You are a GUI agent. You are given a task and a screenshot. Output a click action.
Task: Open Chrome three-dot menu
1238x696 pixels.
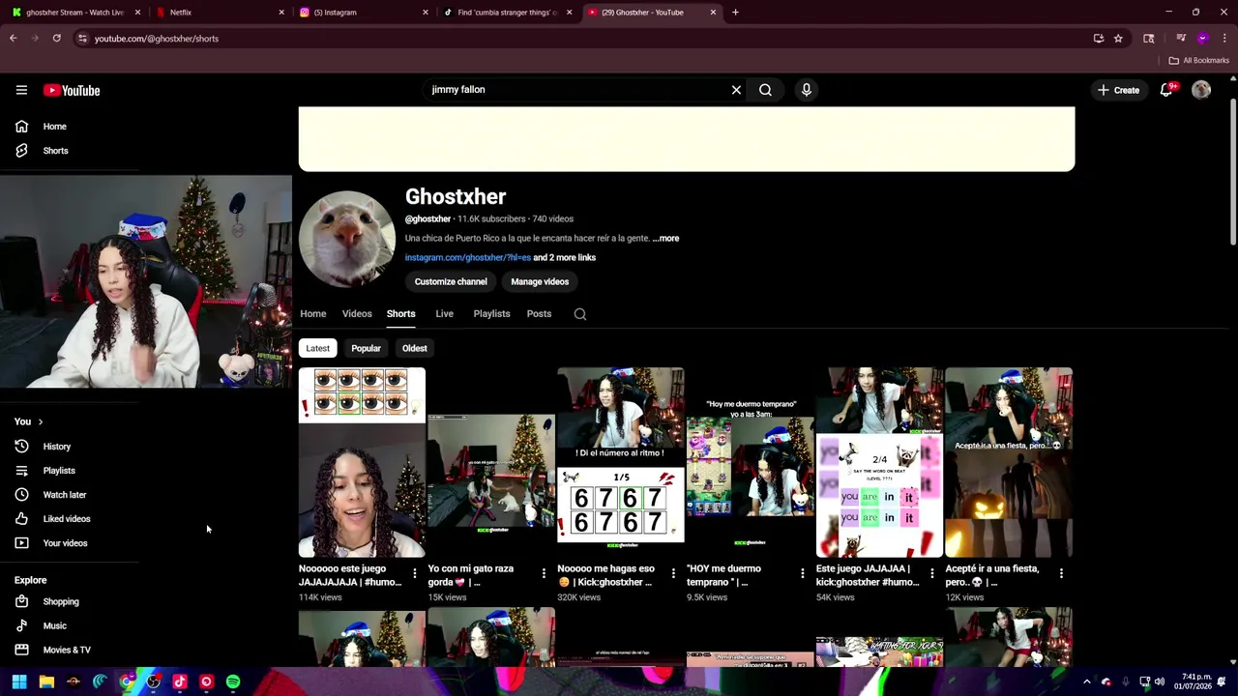(x=1224, y=39)
